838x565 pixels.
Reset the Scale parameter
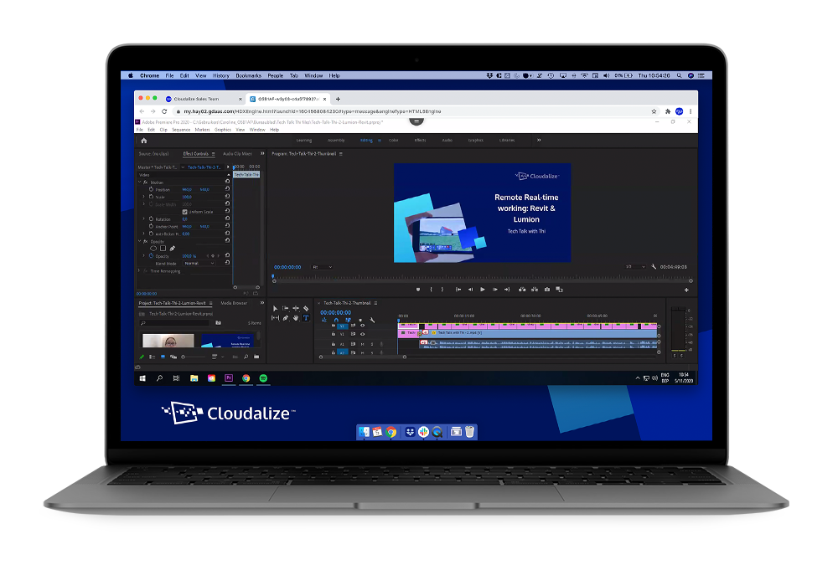(x=227, y=197)
